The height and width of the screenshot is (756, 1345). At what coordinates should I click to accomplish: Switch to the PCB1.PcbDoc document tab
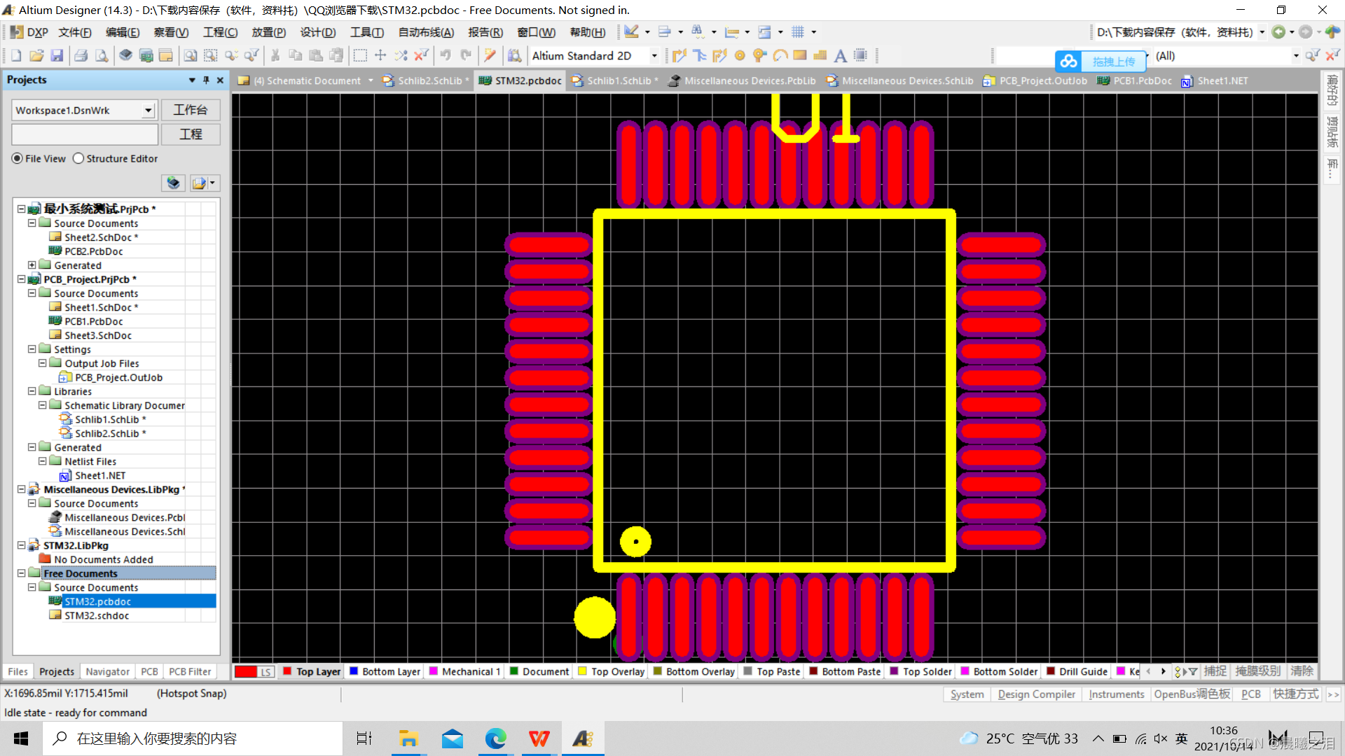point(1142,80)
